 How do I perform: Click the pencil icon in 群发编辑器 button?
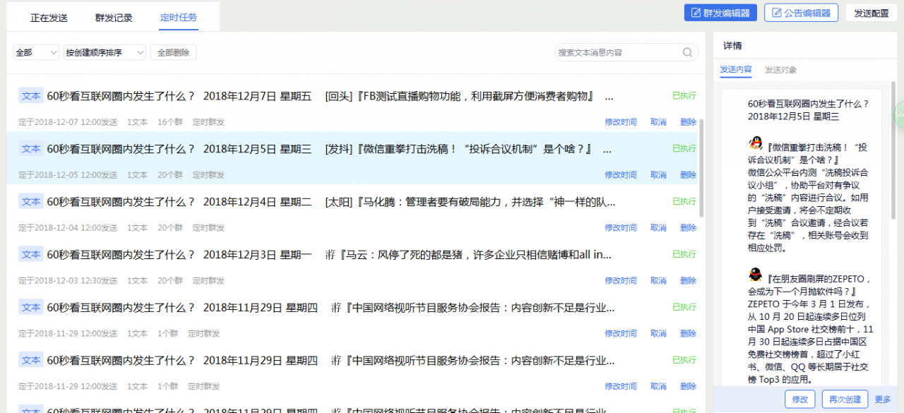[x=696, y=13]
